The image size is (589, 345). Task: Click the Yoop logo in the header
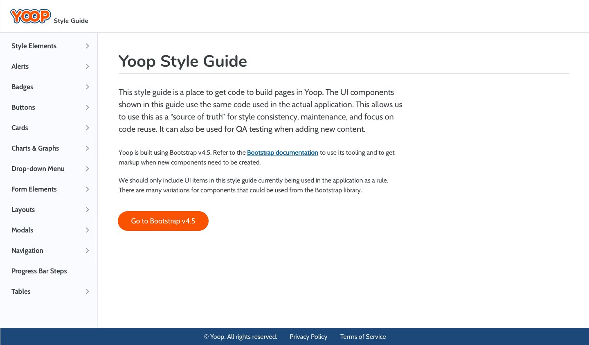tap(31, 16)
